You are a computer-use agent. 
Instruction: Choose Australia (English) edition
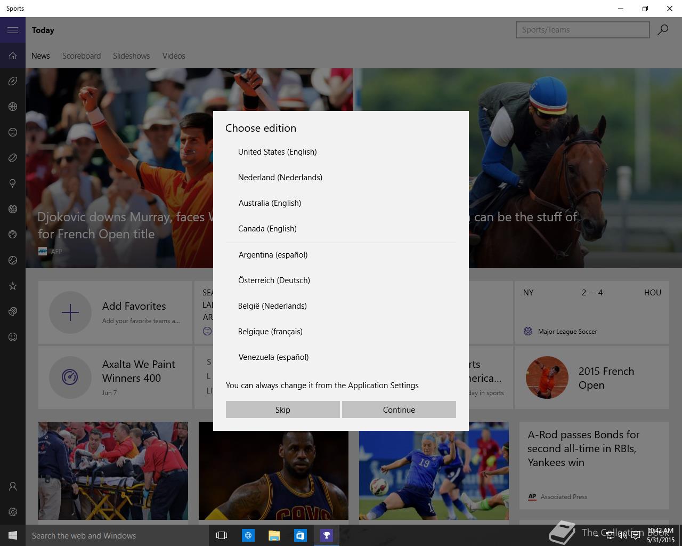click(341, 203)
